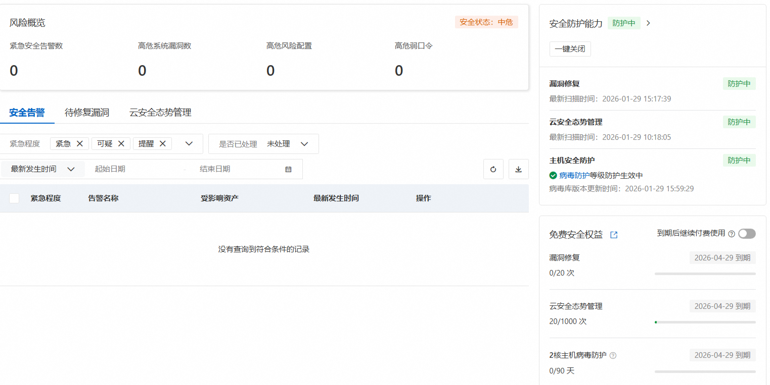Click the chevron next to 安全防护能力
The width and height of the screenshot is (770, 385).
pos(648,23)
